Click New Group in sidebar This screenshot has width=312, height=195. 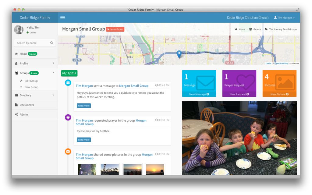31,87
